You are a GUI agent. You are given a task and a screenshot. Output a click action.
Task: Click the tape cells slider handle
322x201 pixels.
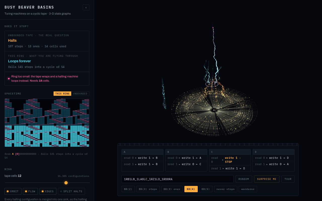click(x=66, y=183)
